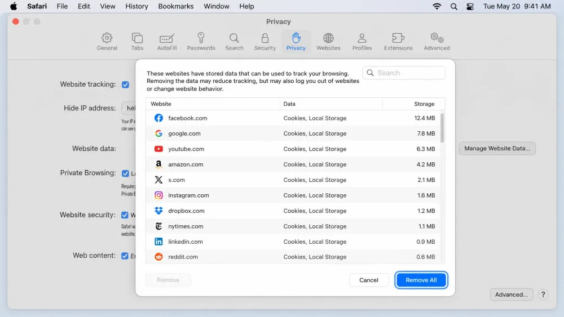
Task: Open the Extensions settings pane
Action: [x=398, y=42]
